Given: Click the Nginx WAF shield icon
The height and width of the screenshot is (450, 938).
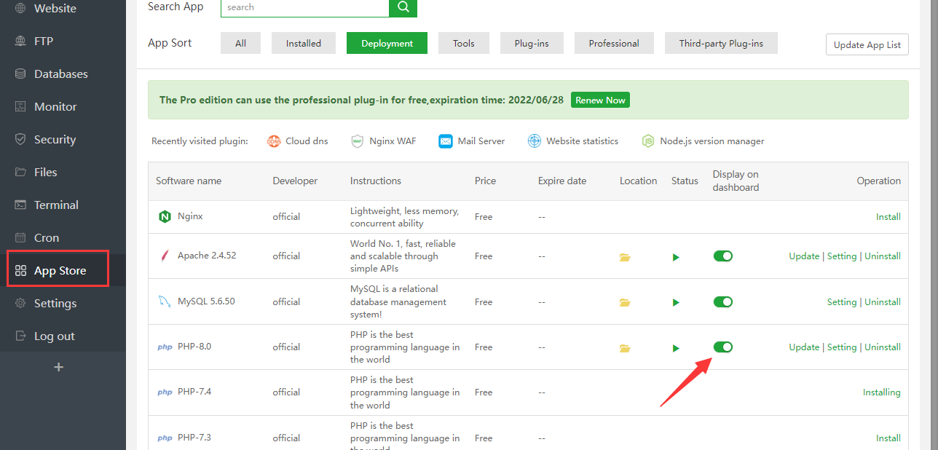Looking at the screenshot, I should [x=357, y=141].
